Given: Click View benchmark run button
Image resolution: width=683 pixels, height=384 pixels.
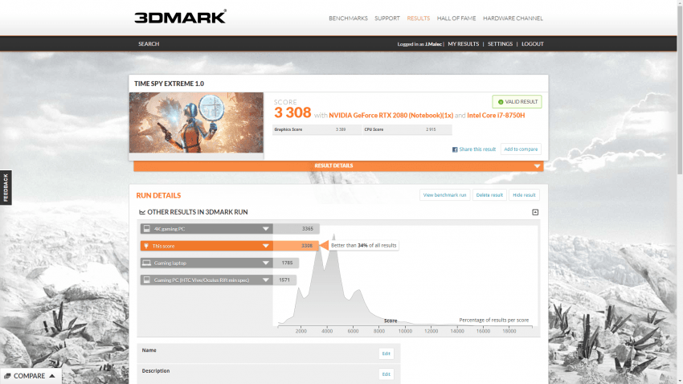Looking at the screenshot, I should 444,195.
